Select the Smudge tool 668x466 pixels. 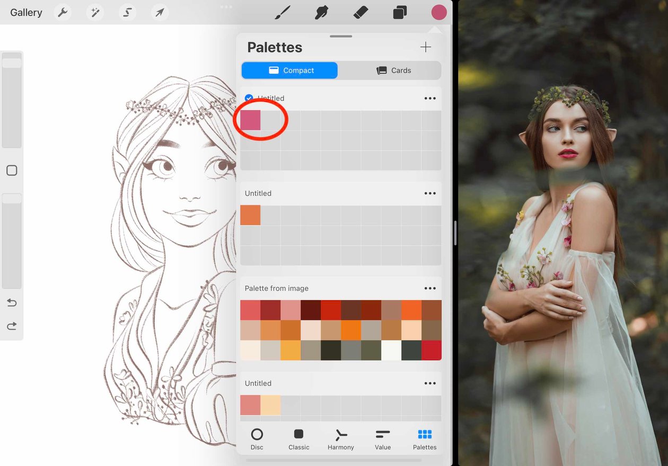[322, 12]
